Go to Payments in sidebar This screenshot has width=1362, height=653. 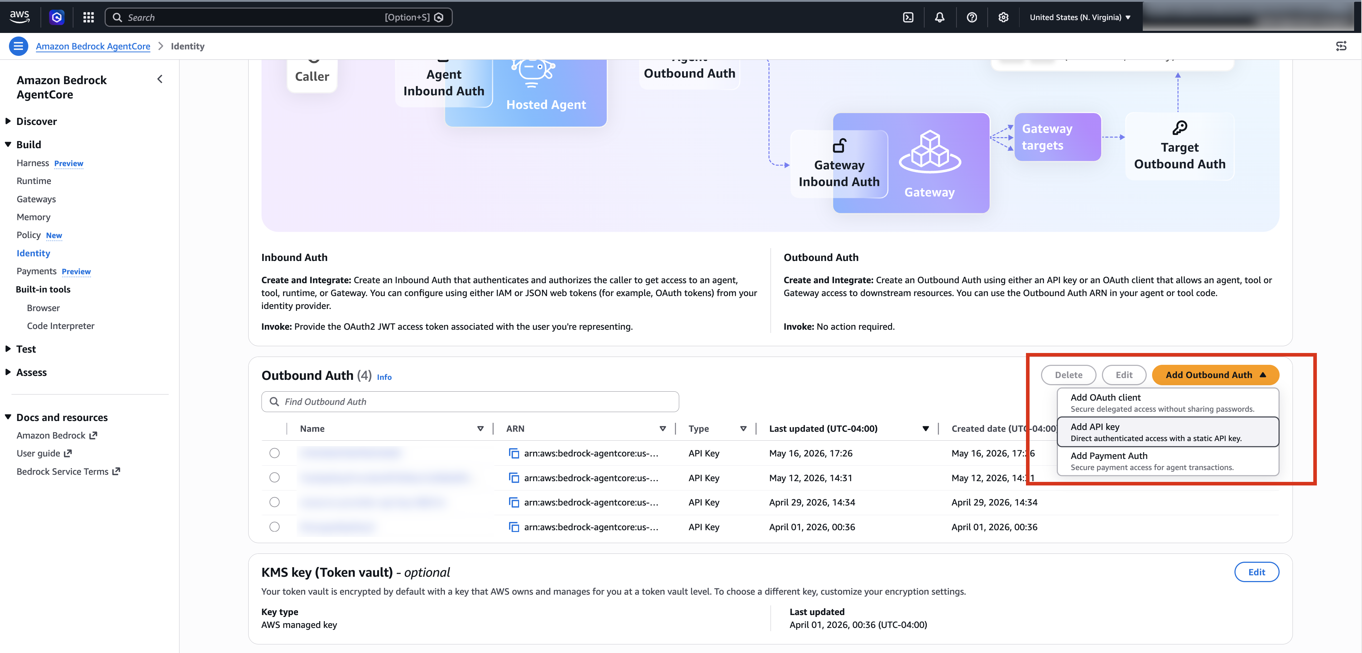[x=37, y=271]
